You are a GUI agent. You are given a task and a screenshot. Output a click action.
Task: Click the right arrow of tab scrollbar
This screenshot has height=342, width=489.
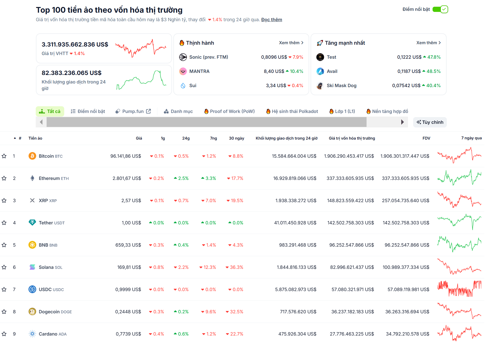pyautogui.click(x=403, y=122)
